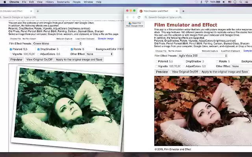Open the People menu
Image resolution: width=252 pixels, height=157 pixels.
[x=76, y=2]
